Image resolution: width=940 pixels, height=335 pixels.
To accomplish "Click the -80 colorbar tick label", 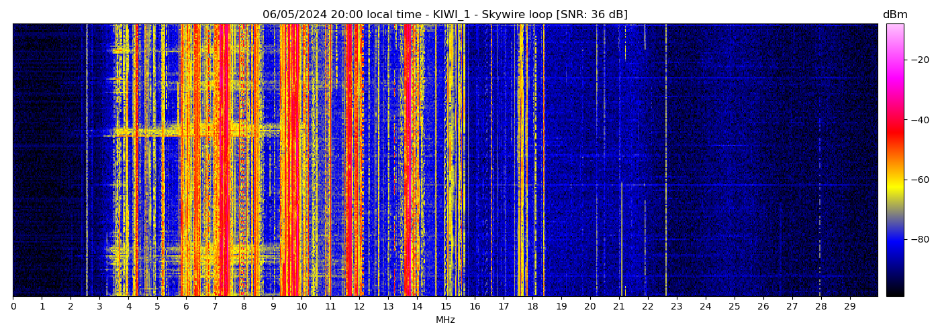I will coord(919,239).
